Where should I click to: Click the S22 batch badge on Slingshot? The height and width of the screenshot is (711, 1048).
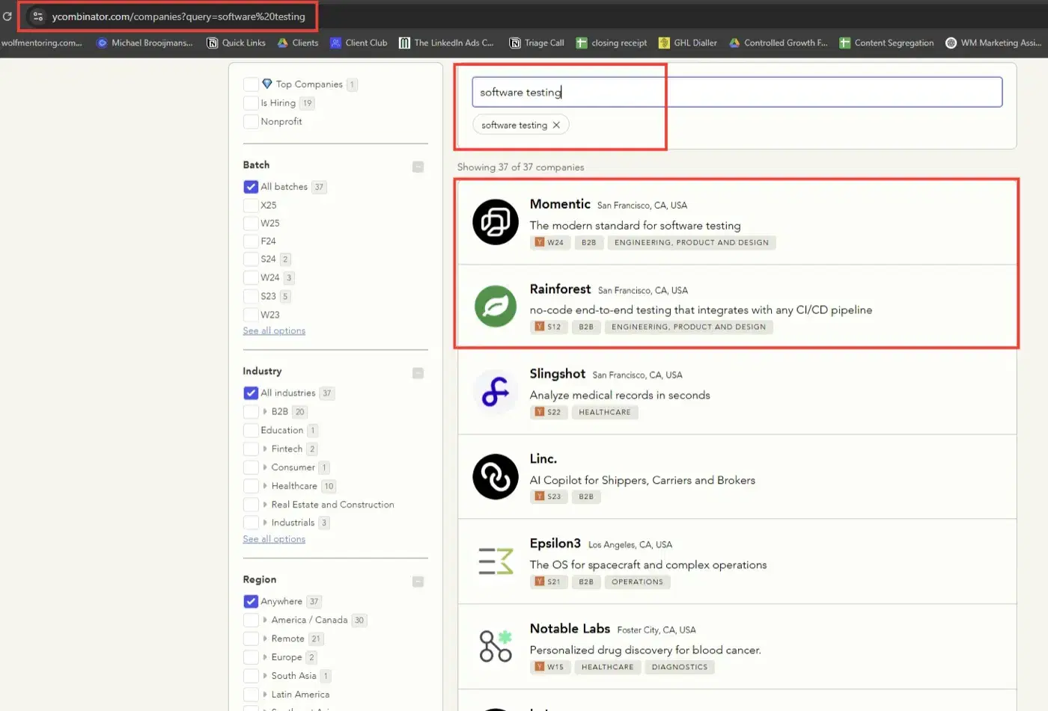pyautogui.click(x=549, y=412)
